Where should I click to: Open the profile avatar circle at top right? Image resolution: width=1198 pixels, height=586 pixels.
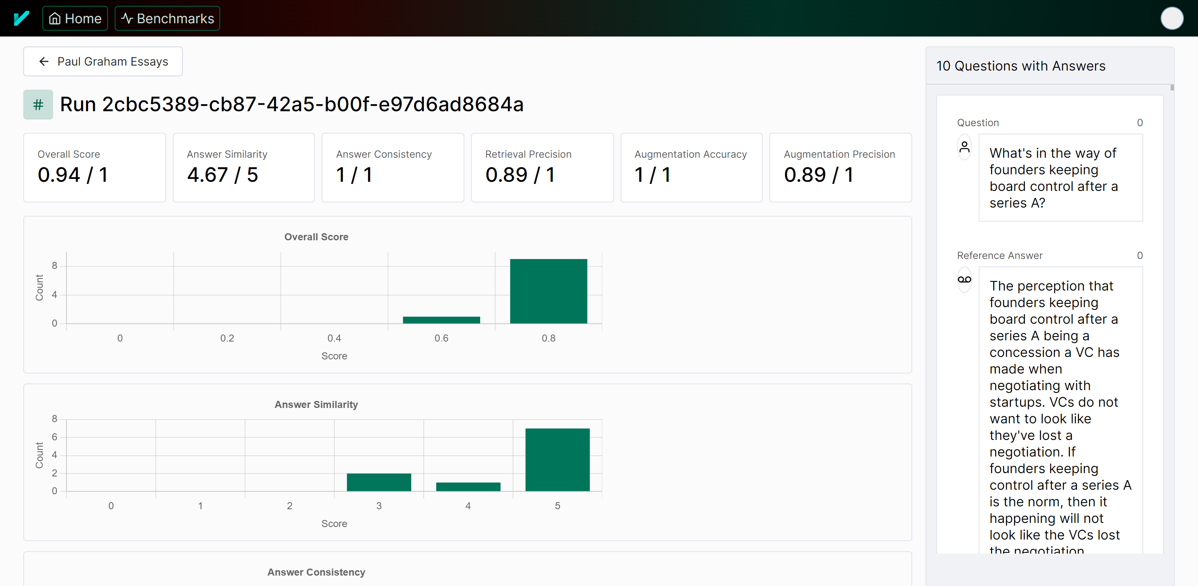tap(1171, 19)
